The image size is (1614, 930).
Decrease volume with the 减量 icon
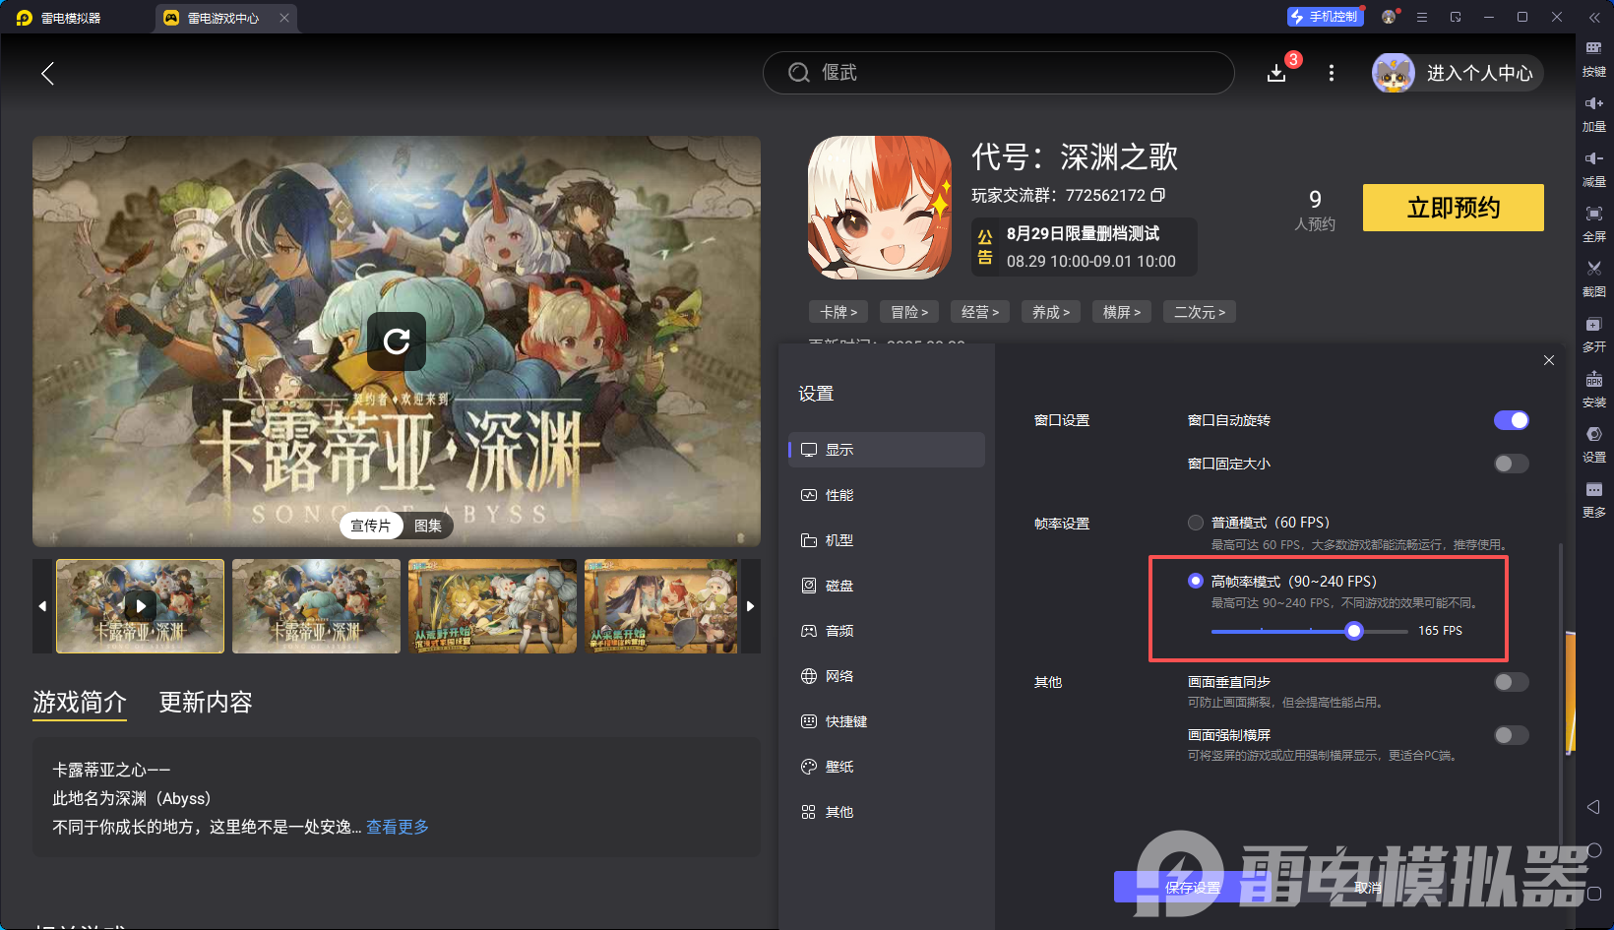(x=1594, y=167)
